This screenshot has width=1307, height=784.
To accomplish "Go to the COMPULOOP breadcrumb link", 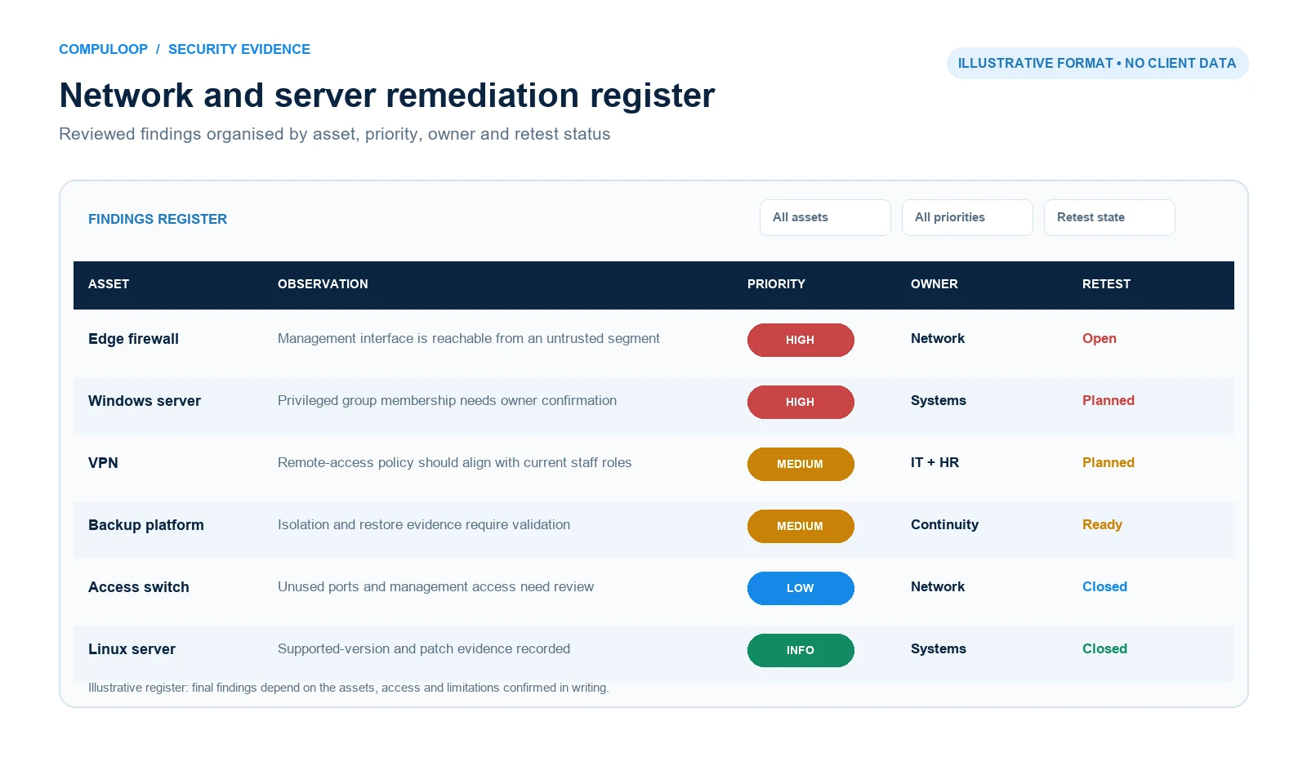I will (x=103, y=49).
